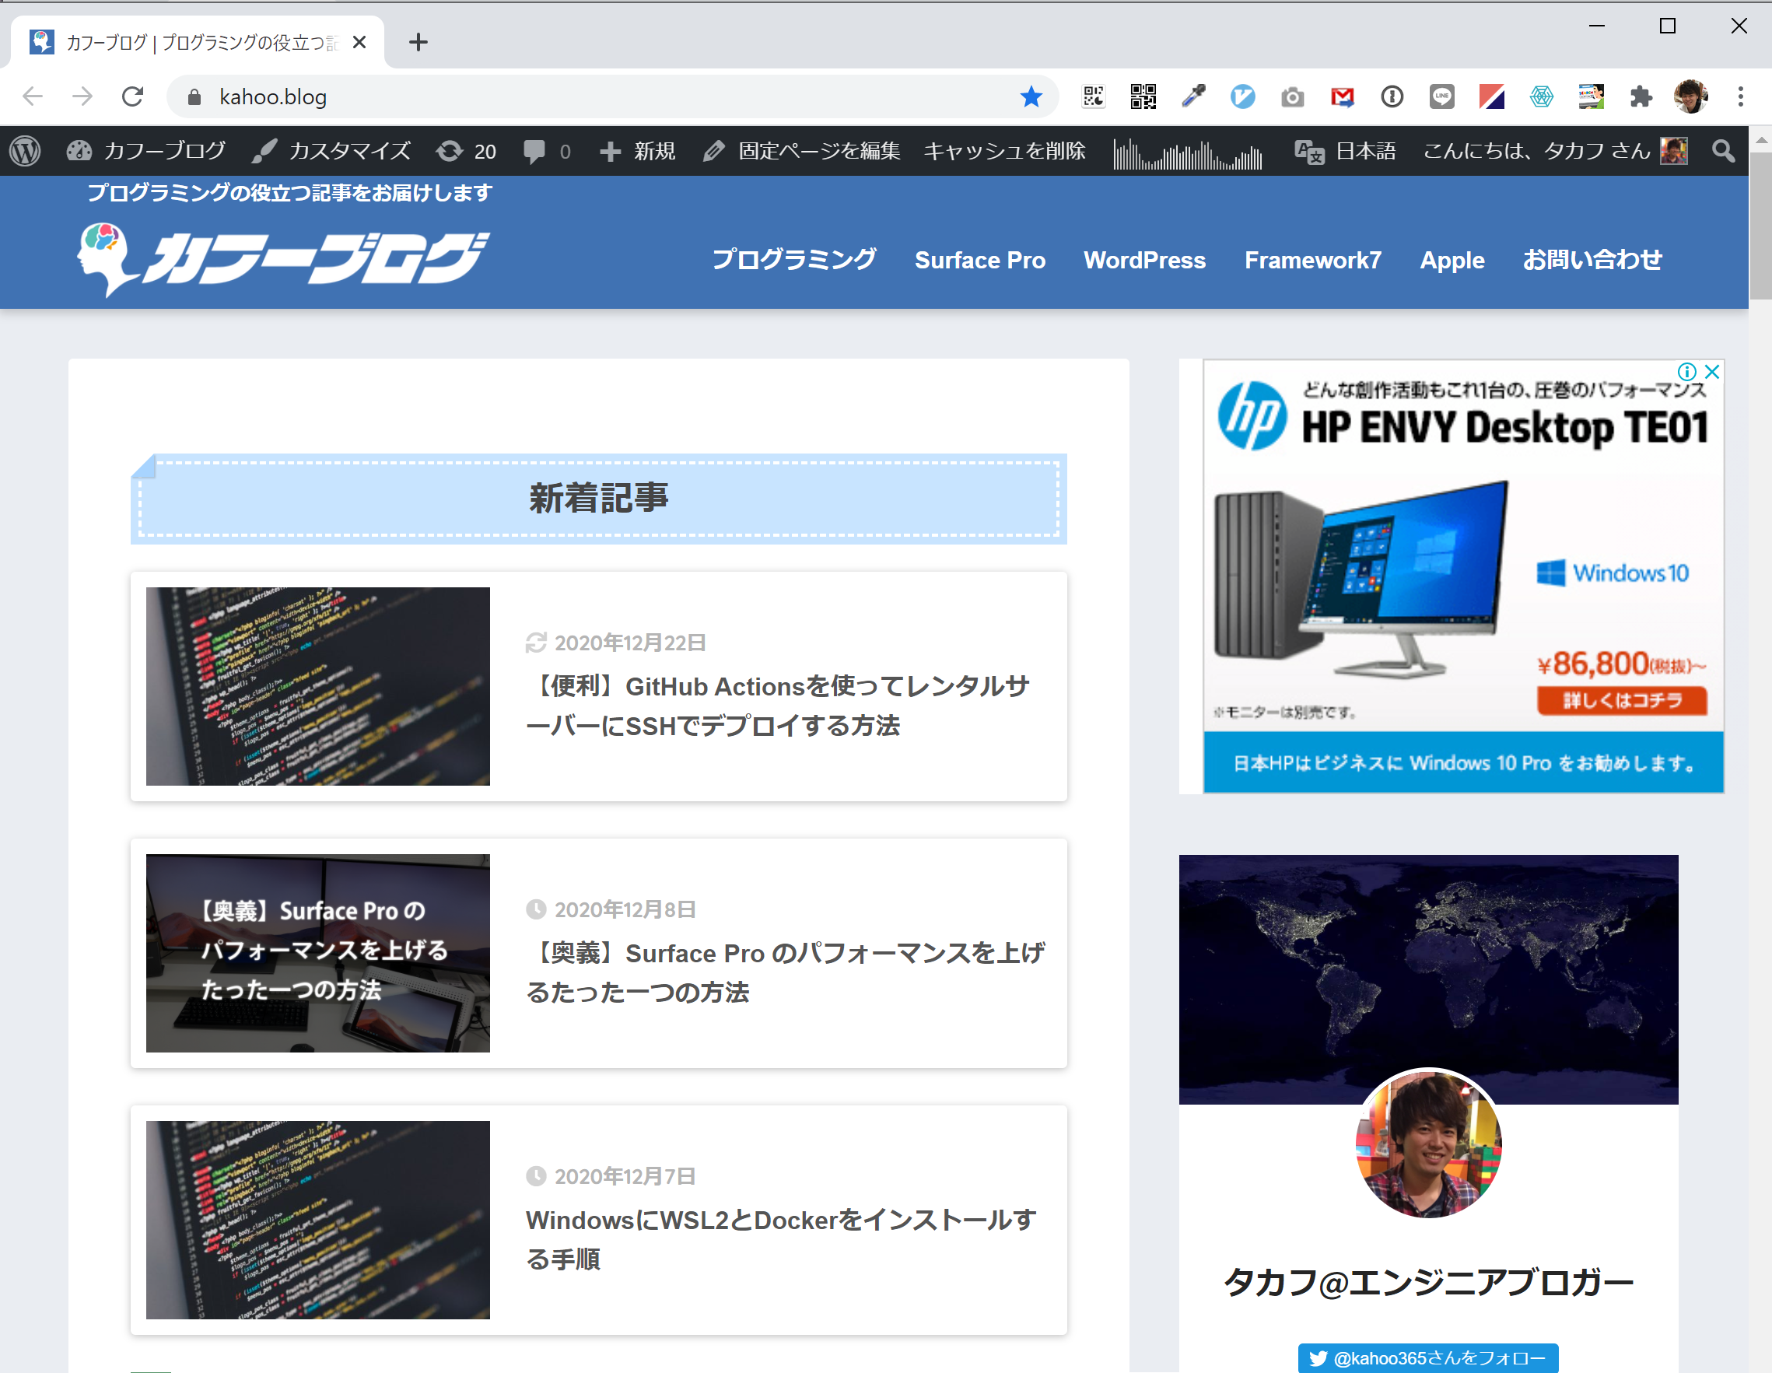Screen dimensions: 1772x1373
Task: Open the screenshot camera extension
Action: point(1293,96)
